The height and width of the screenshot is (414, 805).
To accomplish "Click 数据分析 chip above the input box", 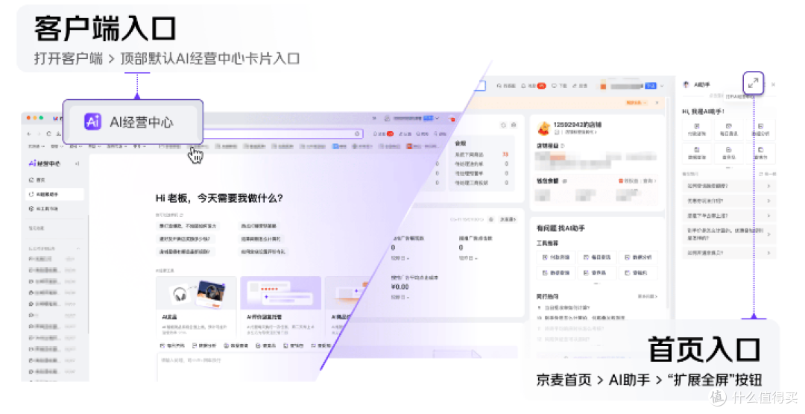I will tap(203, 345).
